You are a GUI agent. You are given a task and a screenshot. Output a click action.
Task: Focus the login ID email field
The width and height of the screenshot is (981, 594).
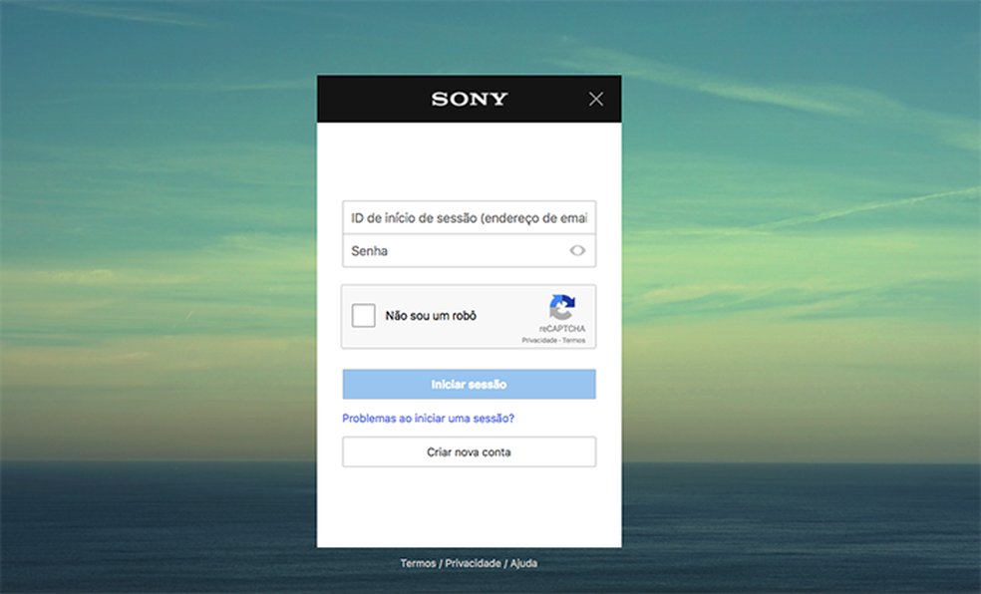(469, 216)
